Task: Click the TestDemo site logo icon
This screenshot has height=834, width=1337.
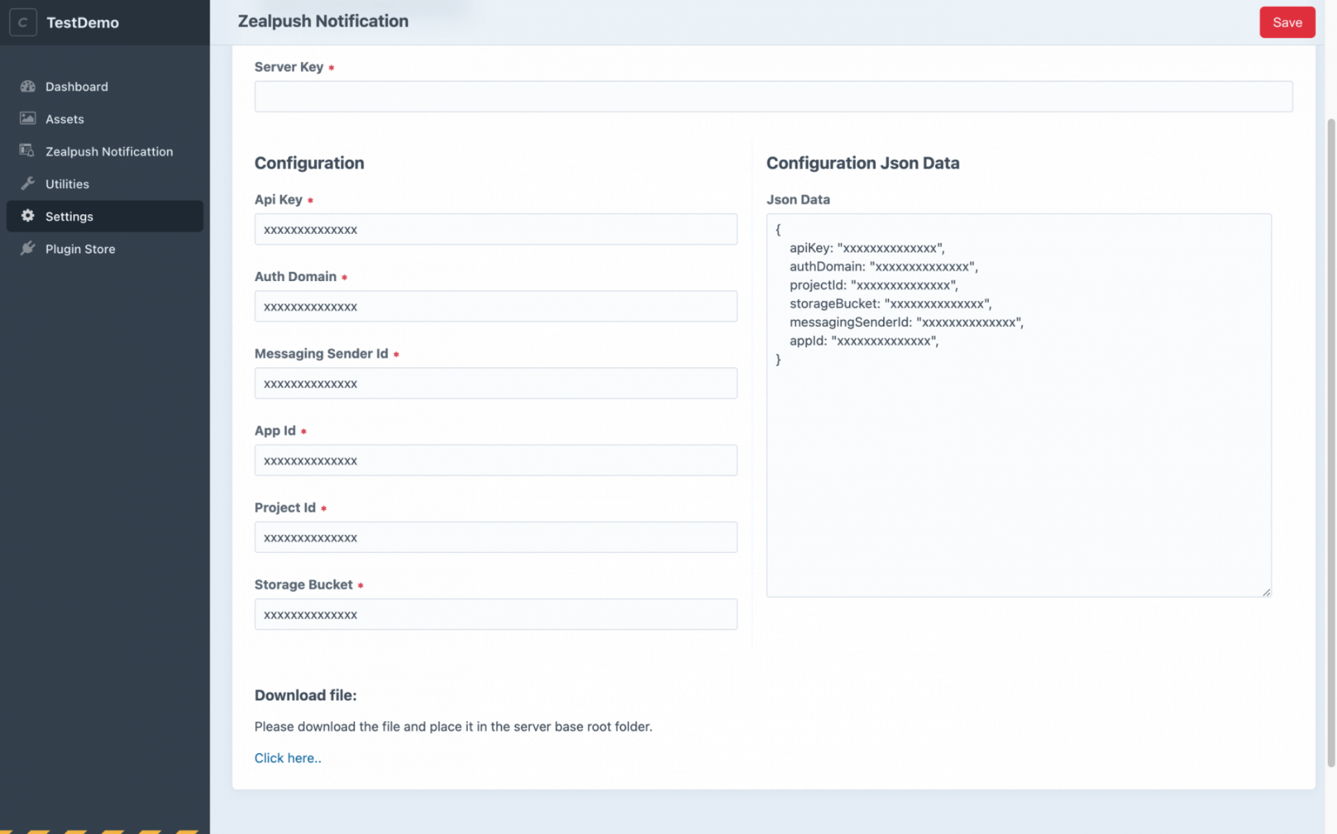Action: (23, 22)
